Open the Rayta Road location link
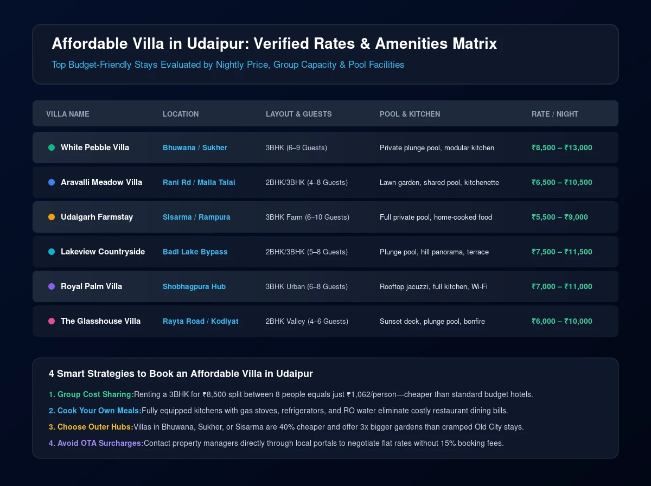 pos(184,321)
